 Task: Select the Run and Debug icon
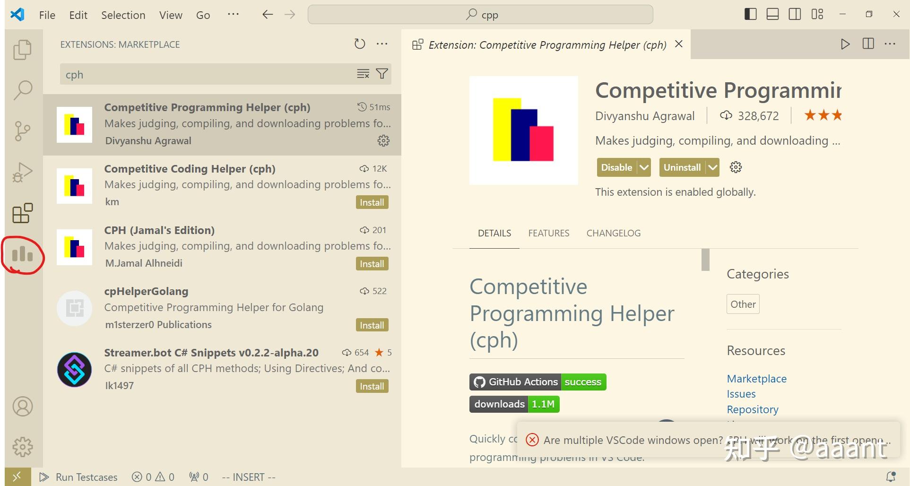(22, 172)
